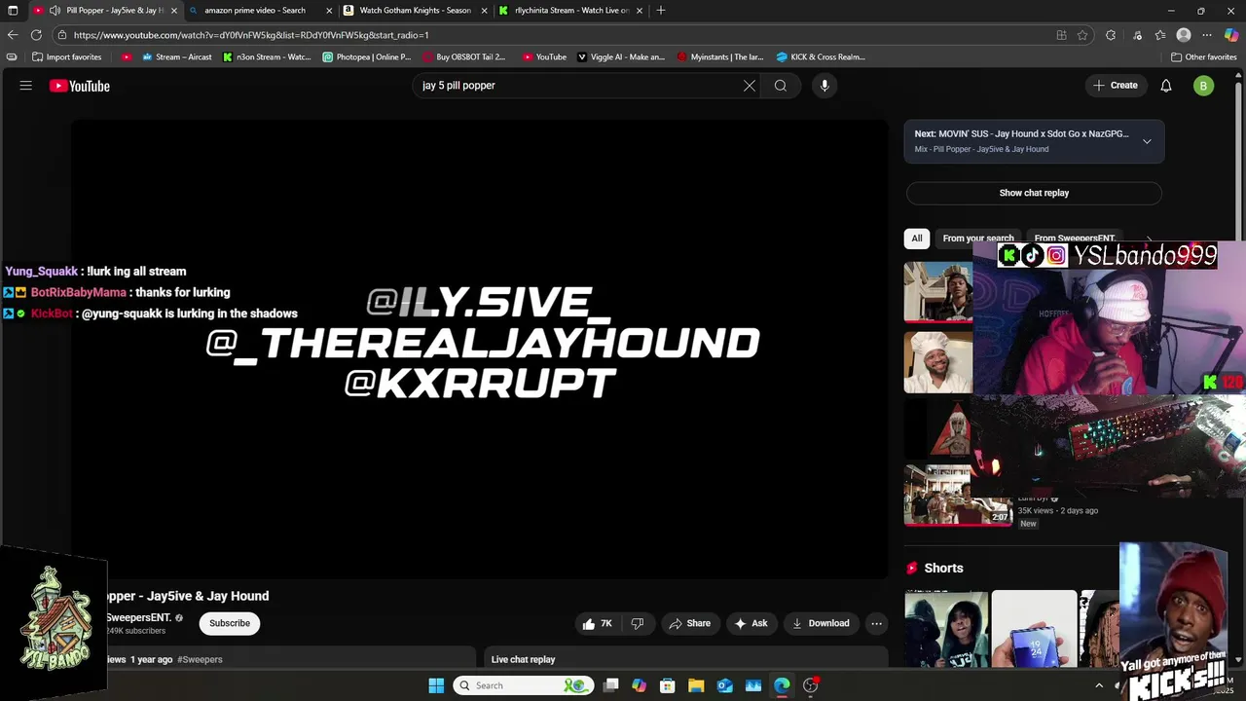This screenshot has height=701, width=1246.
Task: Open Stream – Aircast bookmark
Action: 176,57
